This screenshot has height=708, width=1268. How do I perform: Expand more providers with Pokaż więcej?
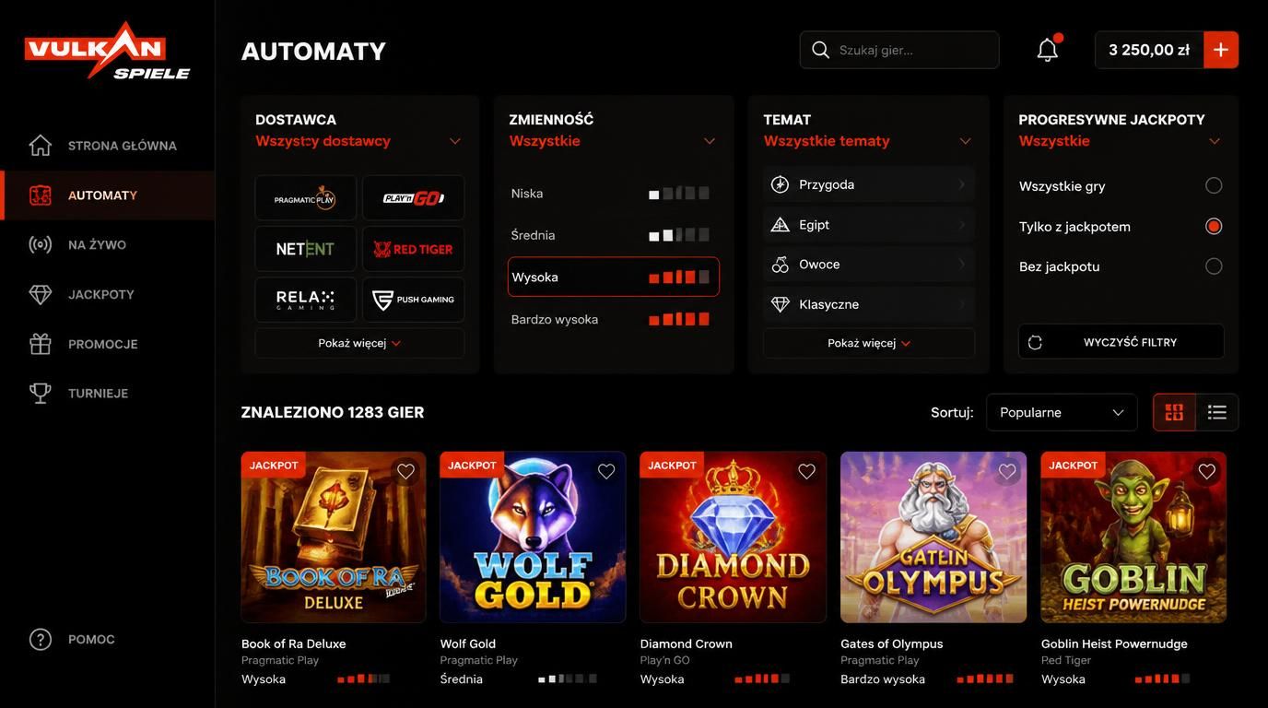click(359, 343)
